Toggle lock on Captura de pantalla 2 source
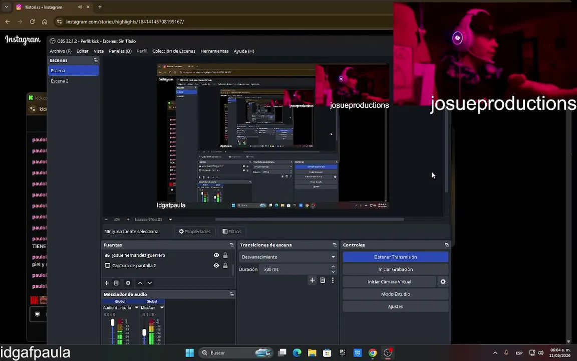The width and height of the screenshot is (577, 361). tap(225, 265)
